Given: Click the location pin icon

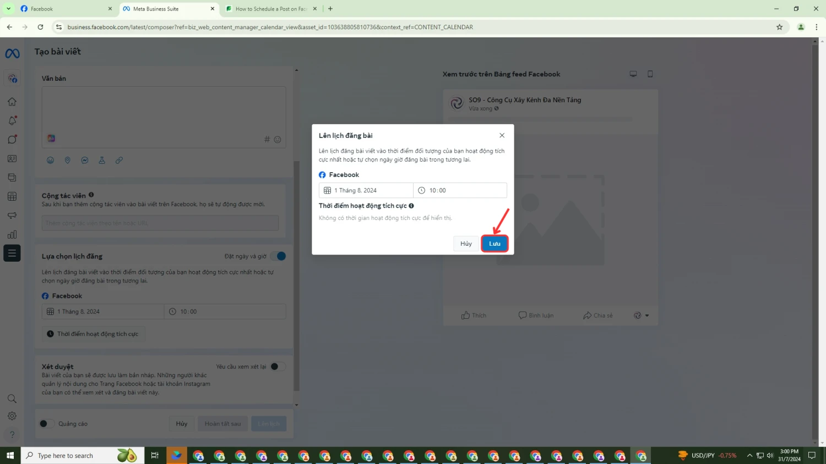Looking at the screenshot, I should pyautogui.click(x=68, y=161).
